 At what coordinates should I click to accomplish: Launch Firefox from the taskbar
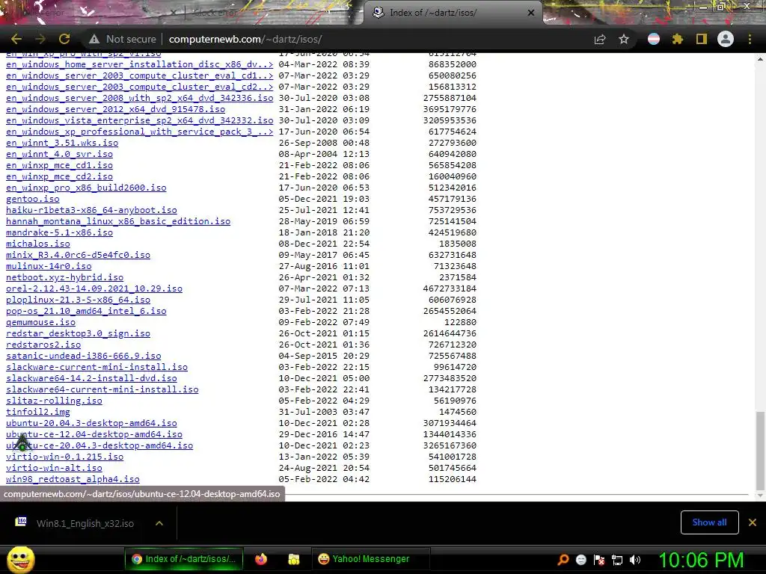point(261,559)
